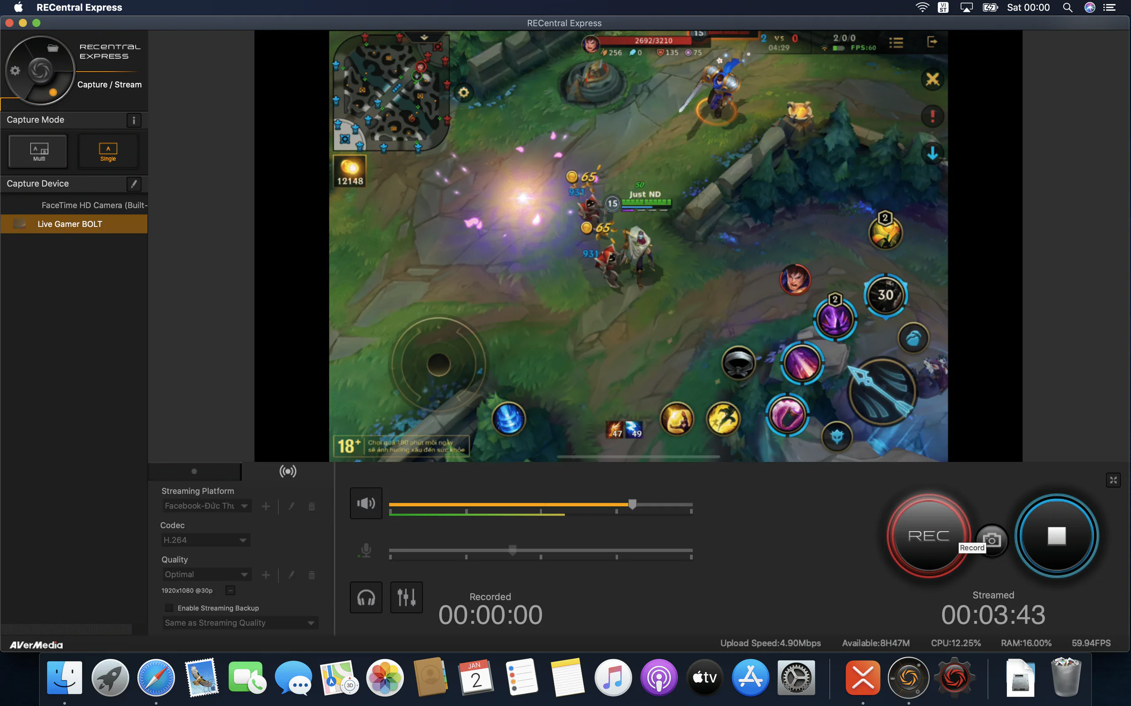1131x706 pixels.
Task: Click the Capture Mode info icon
Action: (x=134, y=120)
